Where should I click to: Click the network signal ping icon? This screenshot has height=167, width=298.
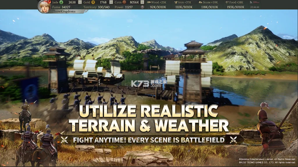(251, 2)
